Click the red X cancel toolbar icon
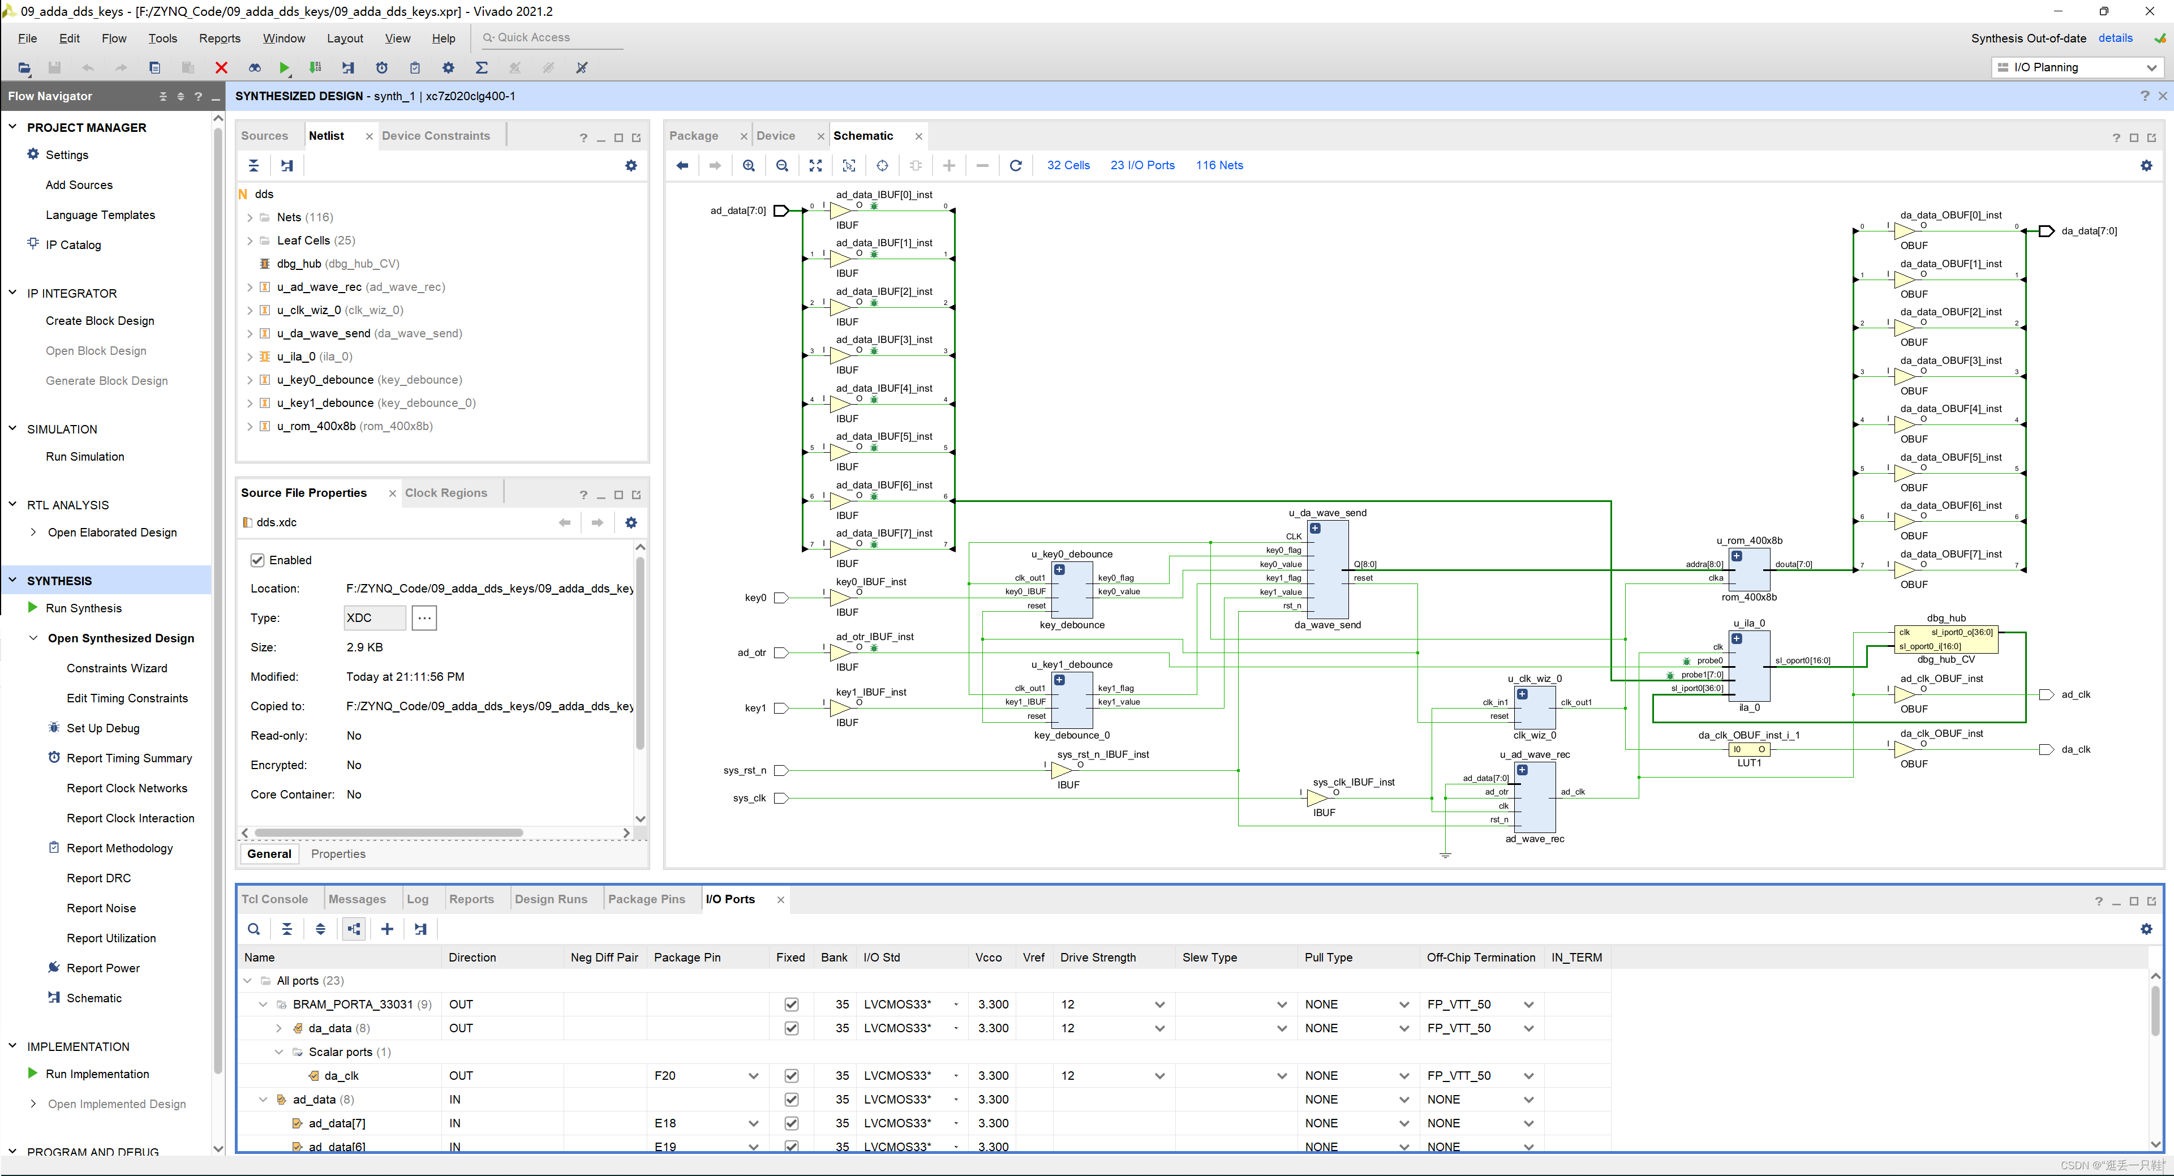This screenshot has height=1176, width=2174. pos(221,67)
